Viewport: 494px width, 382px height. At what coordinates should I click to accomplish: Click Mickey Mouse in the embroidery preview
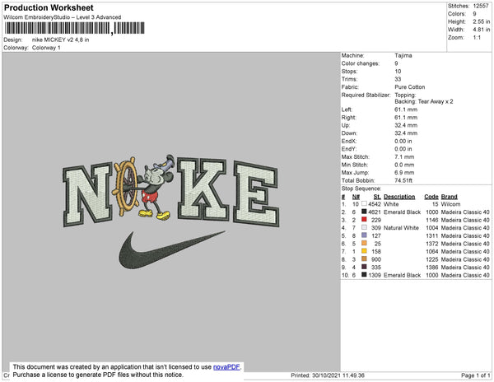(x=155, y=188)
